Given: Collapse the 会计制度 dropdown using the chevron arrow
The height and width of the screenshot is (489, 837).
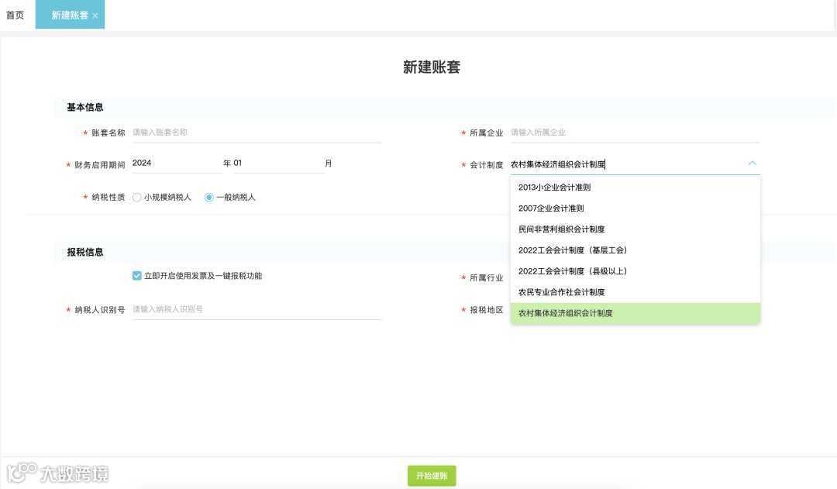Looking at the screenshot, I should (x=752, y=164).
